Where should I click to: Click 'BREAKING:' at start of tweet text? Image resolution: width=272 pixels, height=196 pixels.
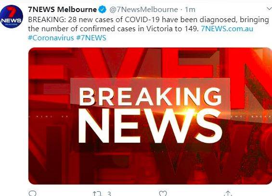pos(47,20)
